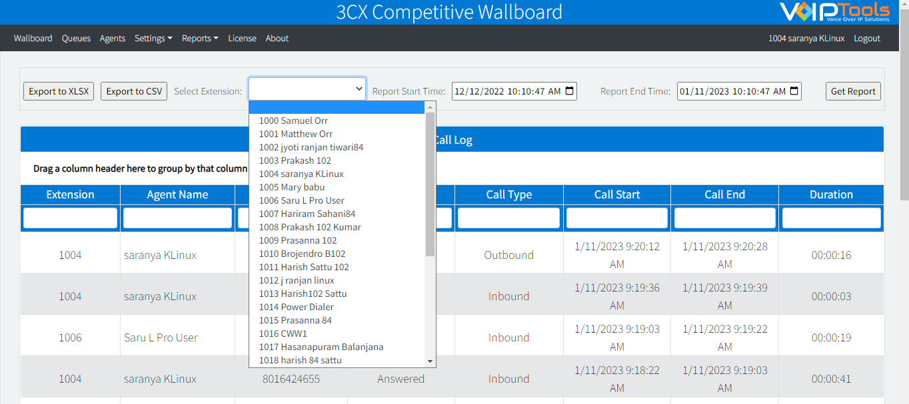Click phone number 8016424655 cell
Viewport: 909px width, 404px height.
(x=291, y=379)
